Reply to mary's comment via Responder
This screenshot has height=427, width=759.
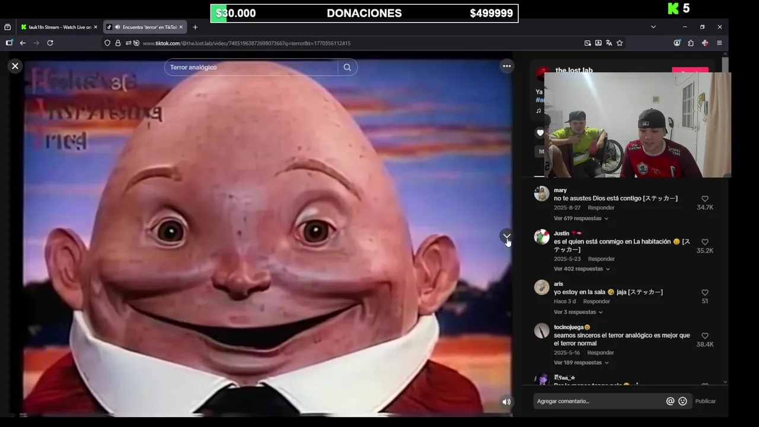[601, 208]
